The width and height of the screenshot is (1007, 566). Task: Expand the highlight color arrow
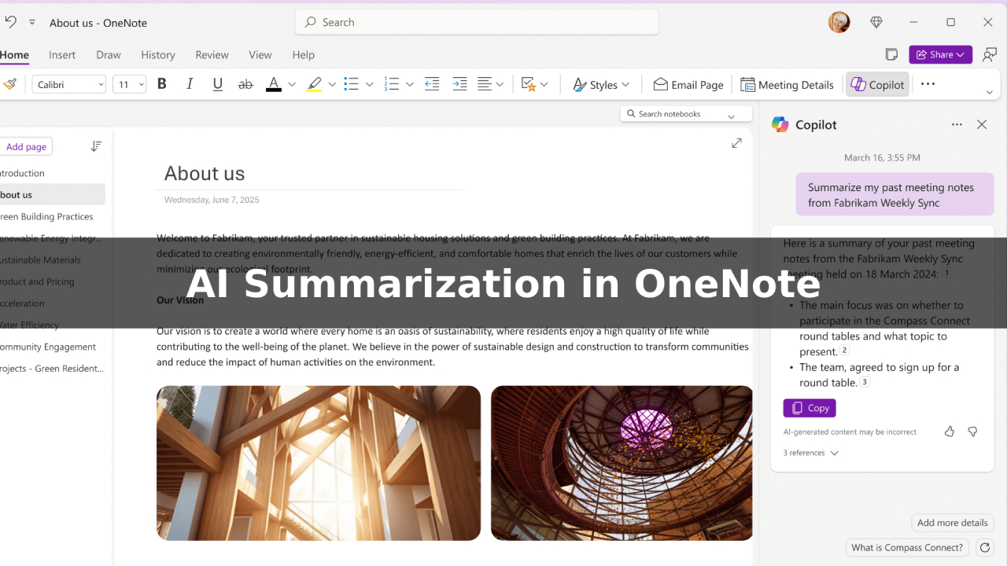pos(332,84)
